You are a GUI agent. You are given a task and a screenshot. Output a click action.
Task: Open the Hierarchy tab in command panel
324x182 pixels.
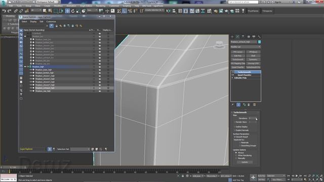pyautogui.click(x=243, y=36)
